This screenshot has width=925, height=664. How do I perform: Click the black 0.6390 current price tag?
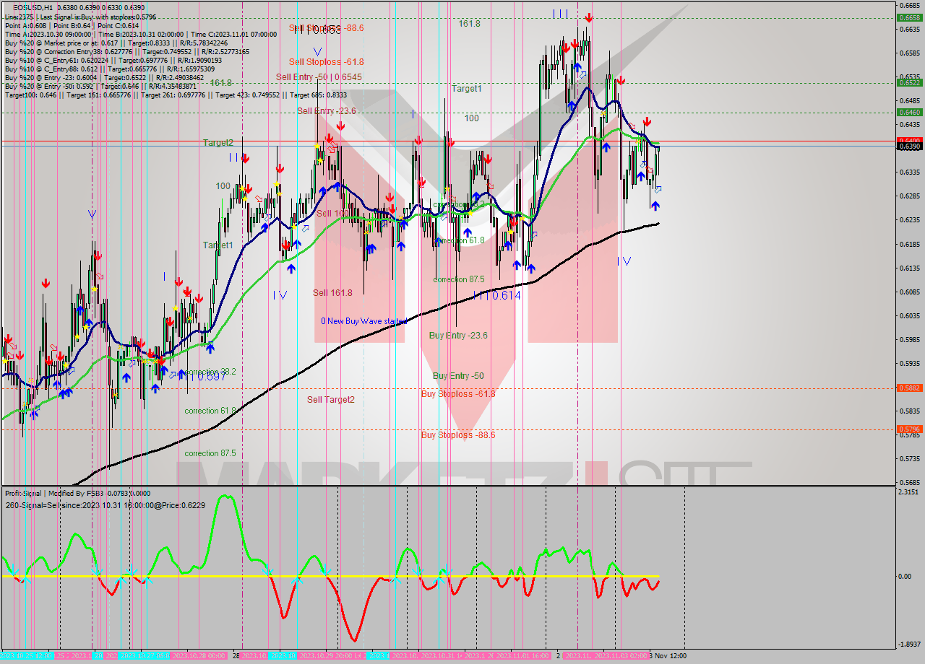pyautogui.click(x=908, y=147)
